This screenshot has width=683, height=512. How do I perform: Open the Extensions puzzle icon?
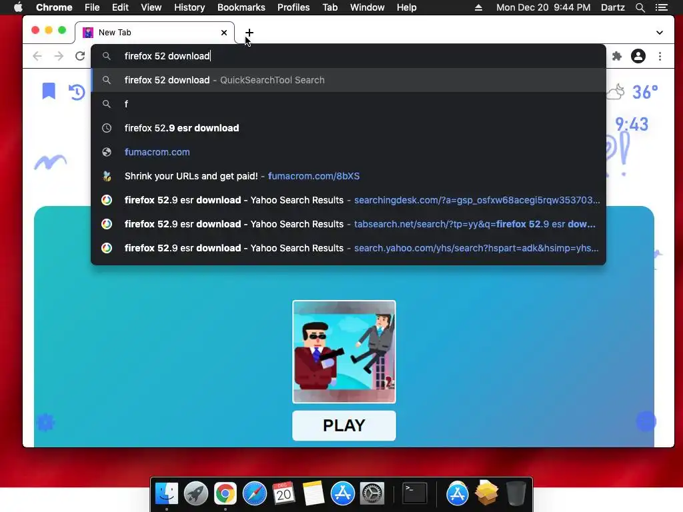click(617, 56)
